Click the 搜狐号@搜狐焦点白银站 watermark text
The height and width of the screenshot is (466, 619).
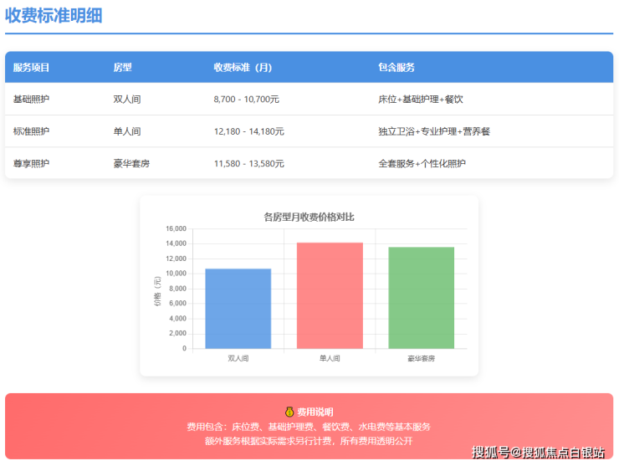pyautogui.click(x=538, y=453)
